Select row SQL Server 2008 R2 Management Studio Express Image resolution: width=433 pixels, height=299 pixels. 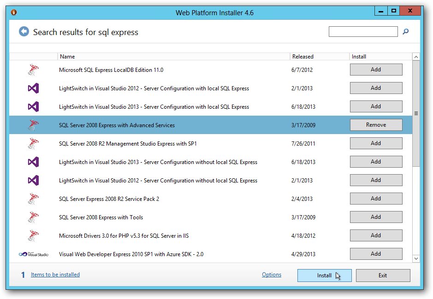[x=211, y=144]
